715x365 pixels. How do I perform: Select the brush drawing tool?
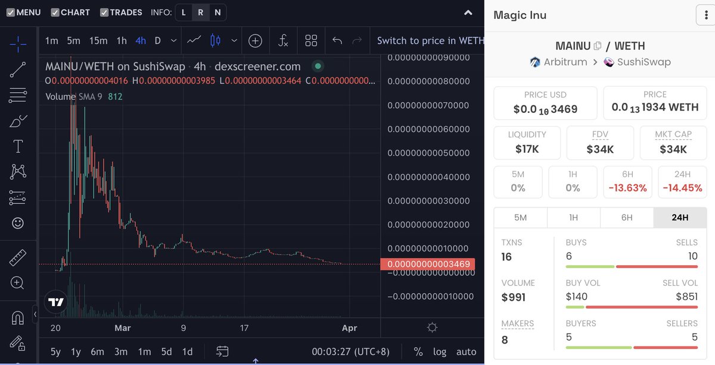click(18, 121)
